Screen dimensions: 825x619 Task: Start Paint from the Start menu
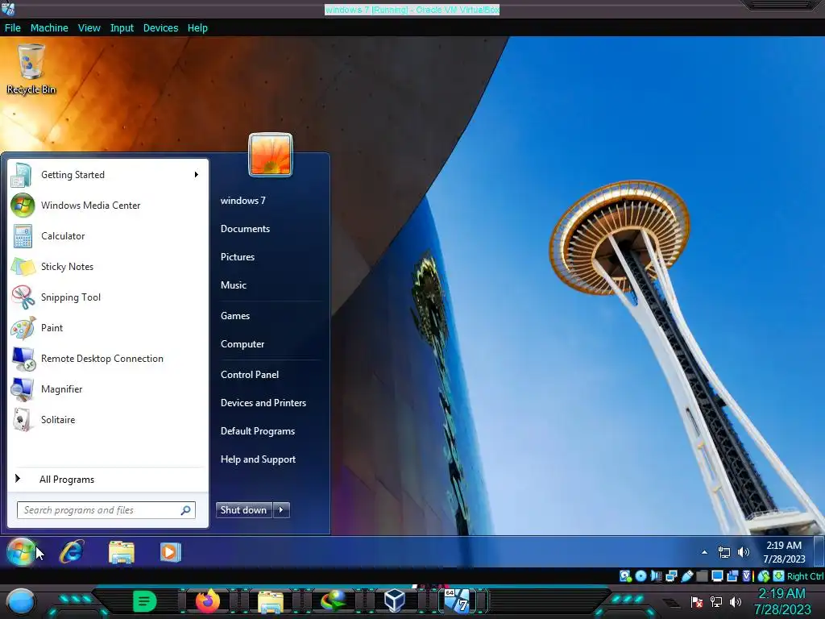pyautogui.click(x=108, y=327)
